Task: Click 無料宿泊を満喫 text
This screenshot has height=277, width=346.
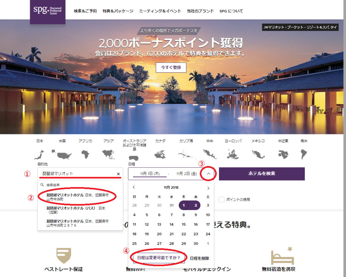Action: [278, 269]
